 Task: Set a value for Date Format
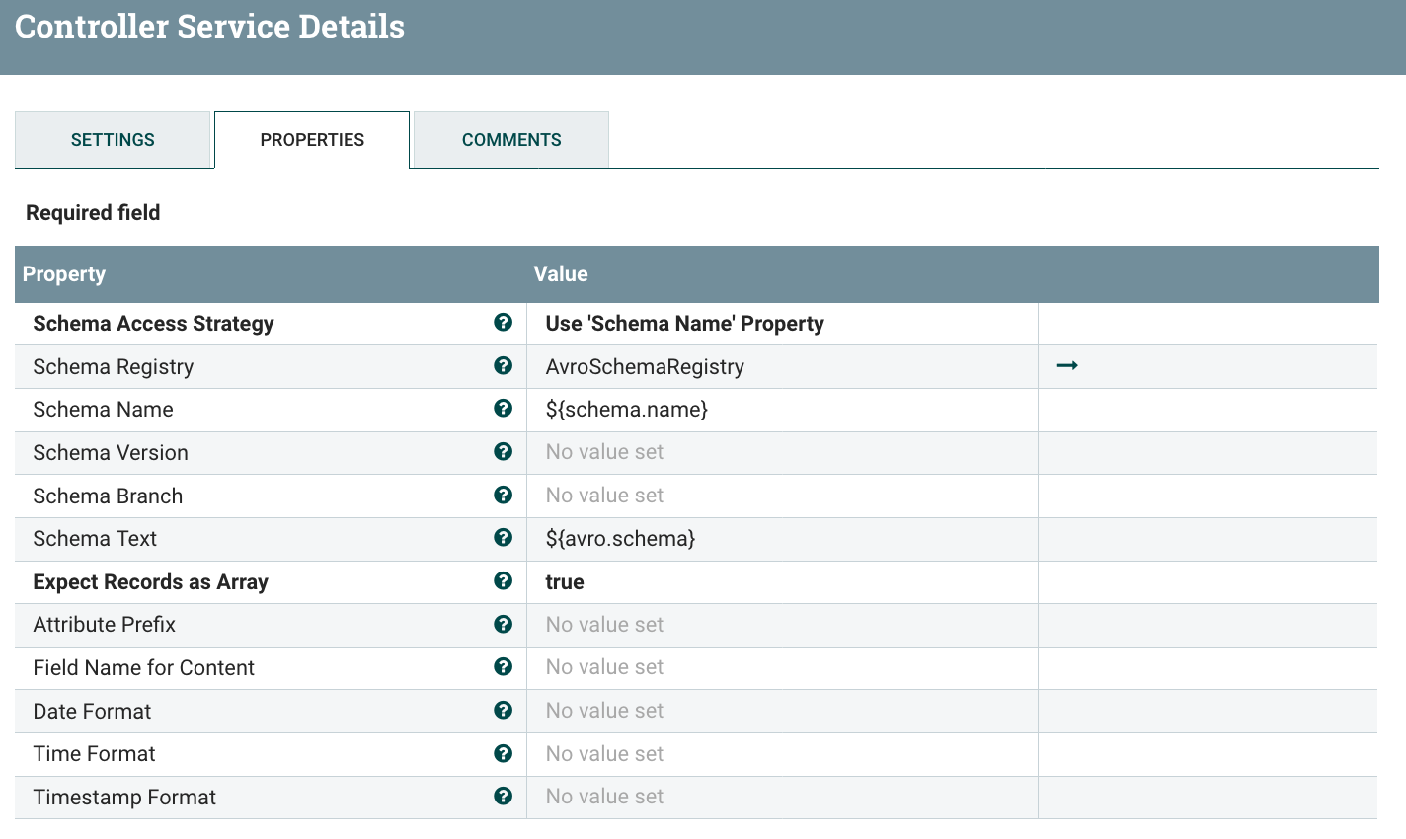(x=782, y=712)
